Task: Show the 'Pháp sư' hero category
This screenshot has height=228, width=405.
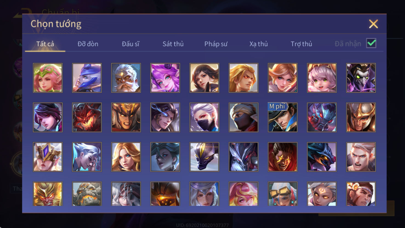Action: click(x=216, y=44)
